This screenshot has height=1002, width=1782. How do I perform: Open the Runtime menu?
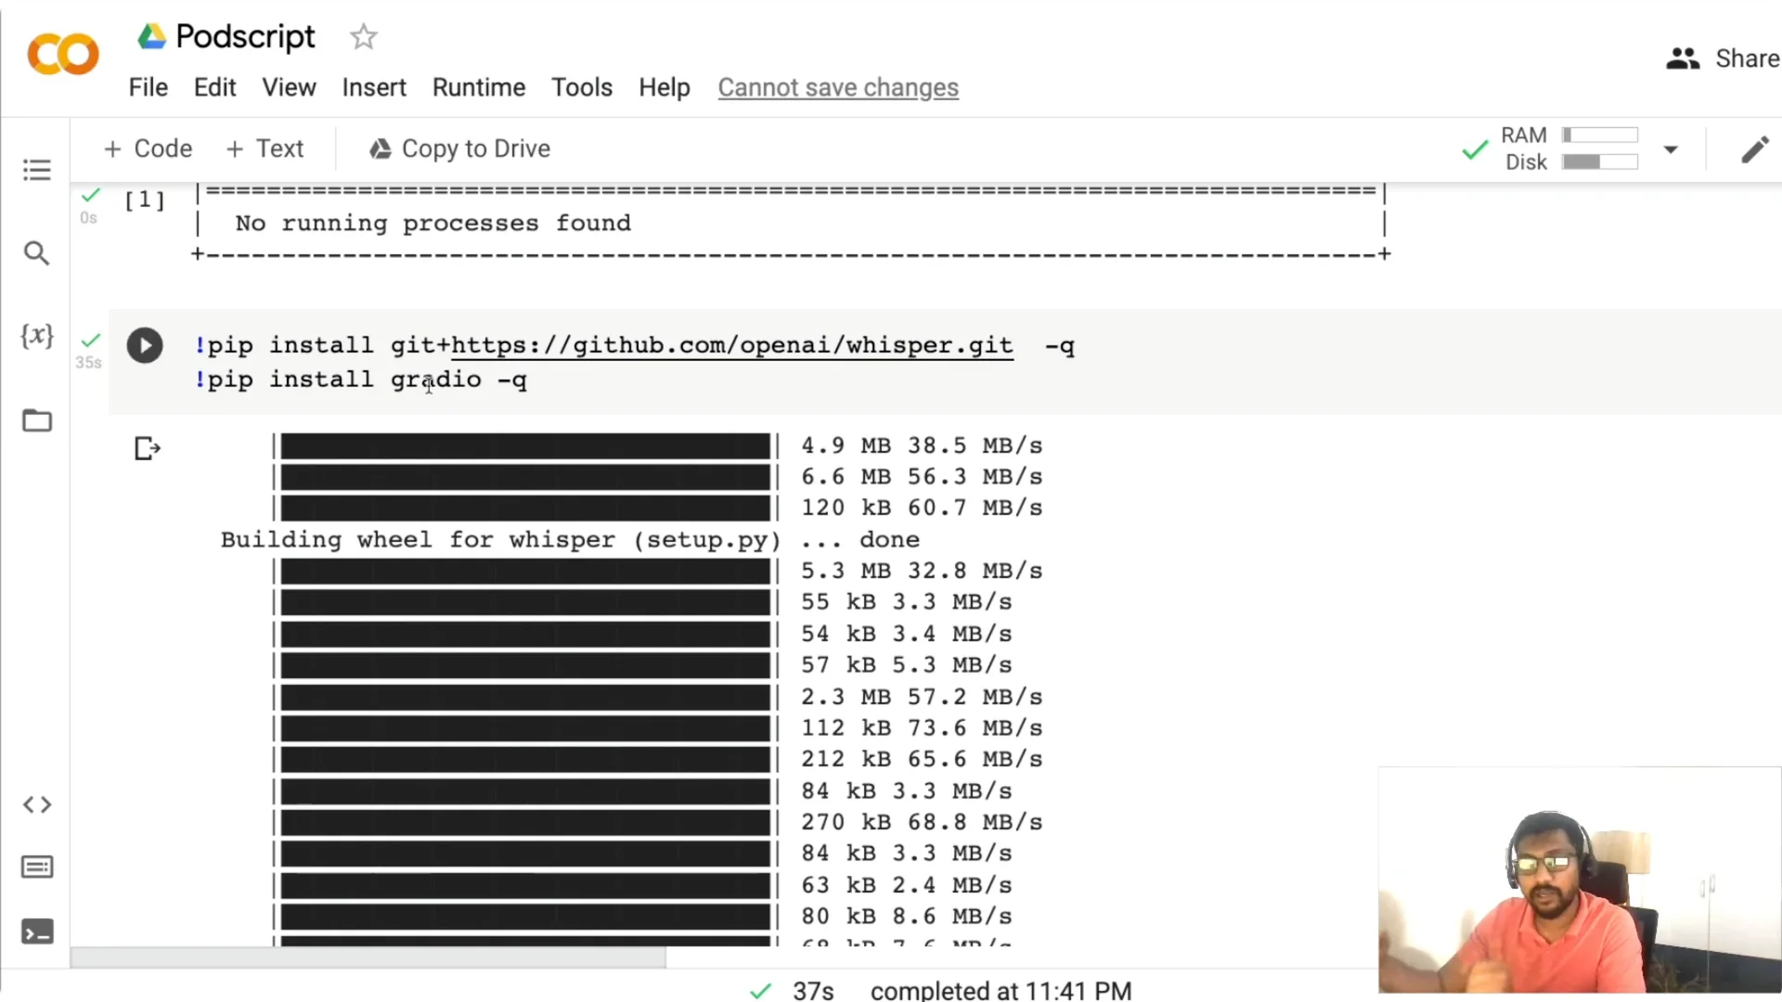pos(479,87)
